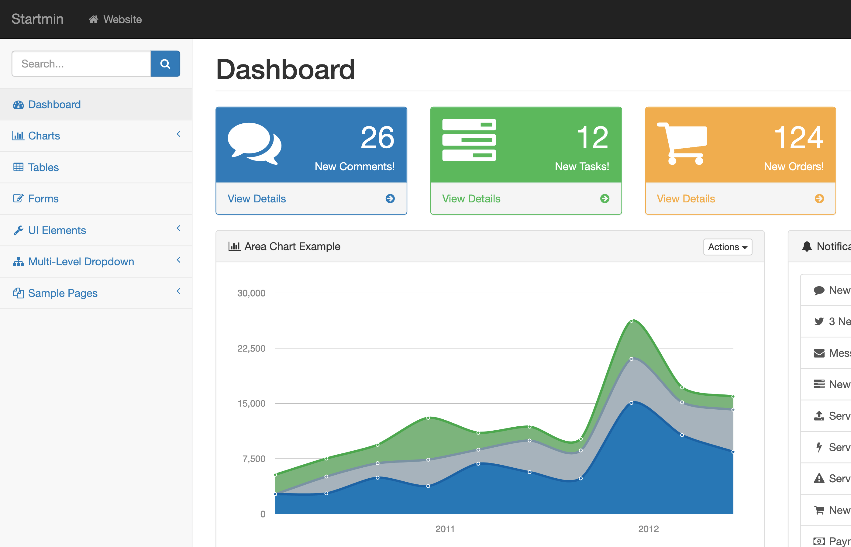The image size is (851, 547).
Task: Click the tasks icon on the green panel
Action: tap(469, 142)
